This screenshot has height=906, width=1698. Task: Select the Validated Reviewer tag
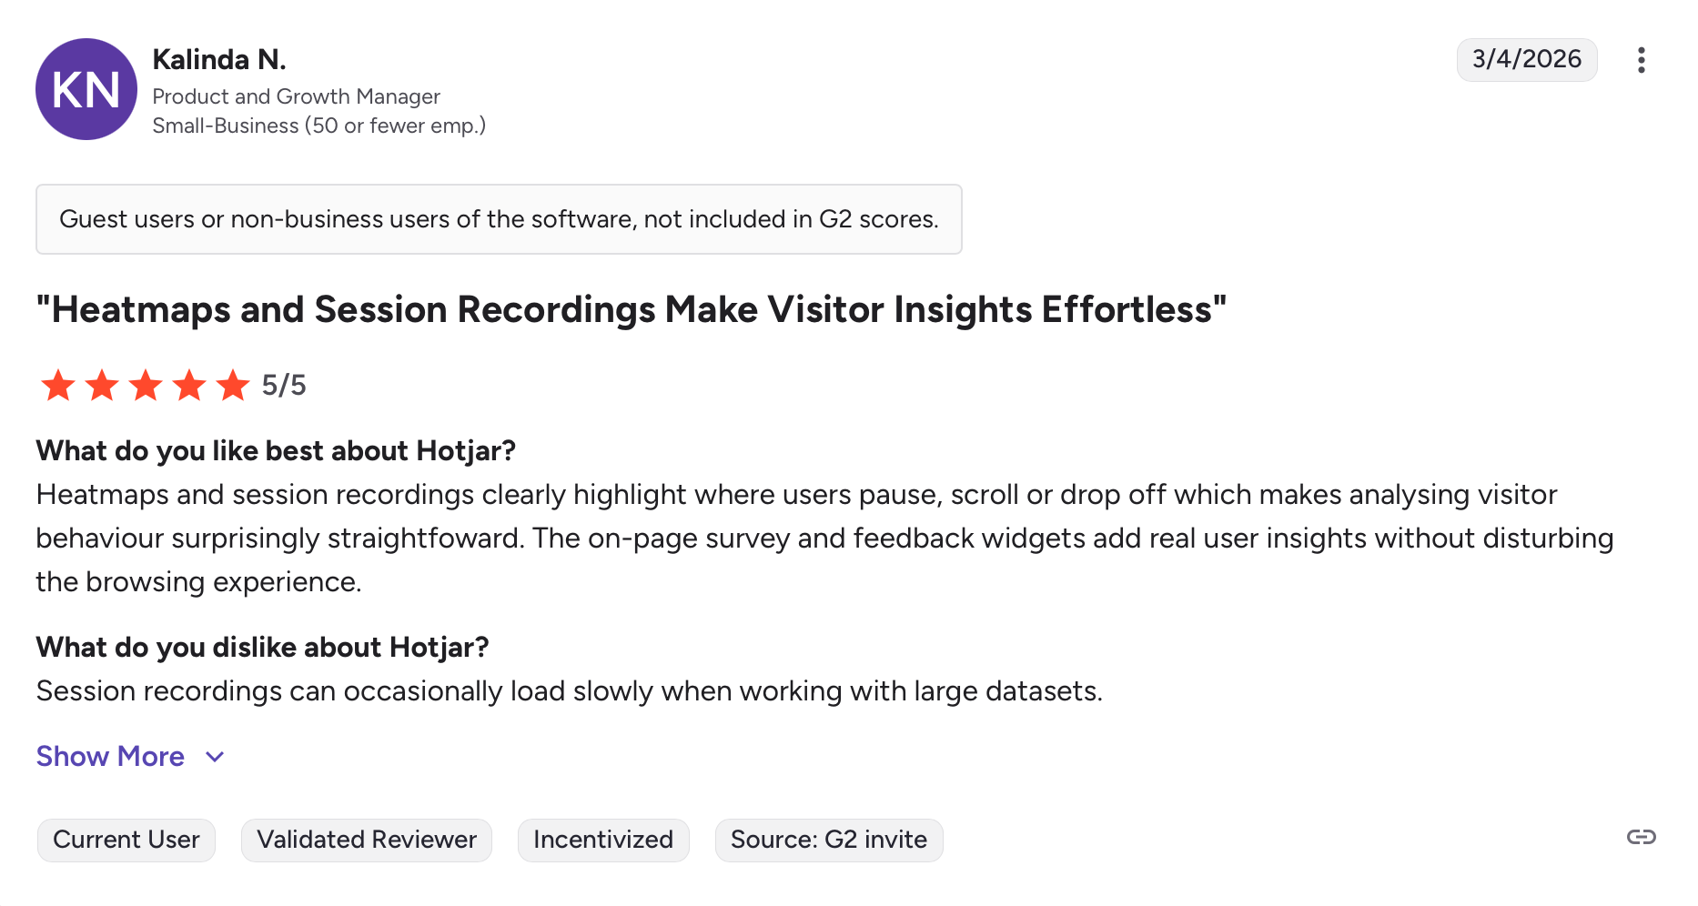coord(367,840)
